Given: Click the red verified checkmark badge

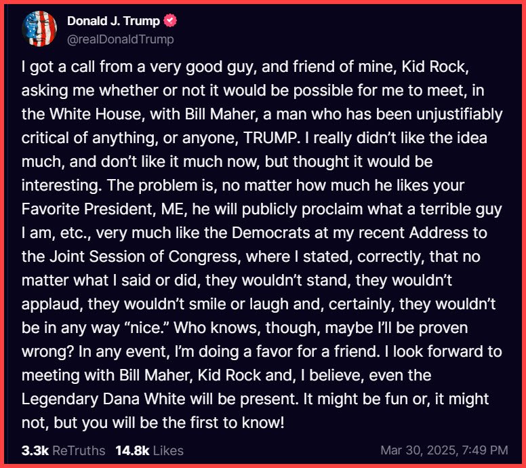Looking at the screenshot, I should tap(170, 21).
